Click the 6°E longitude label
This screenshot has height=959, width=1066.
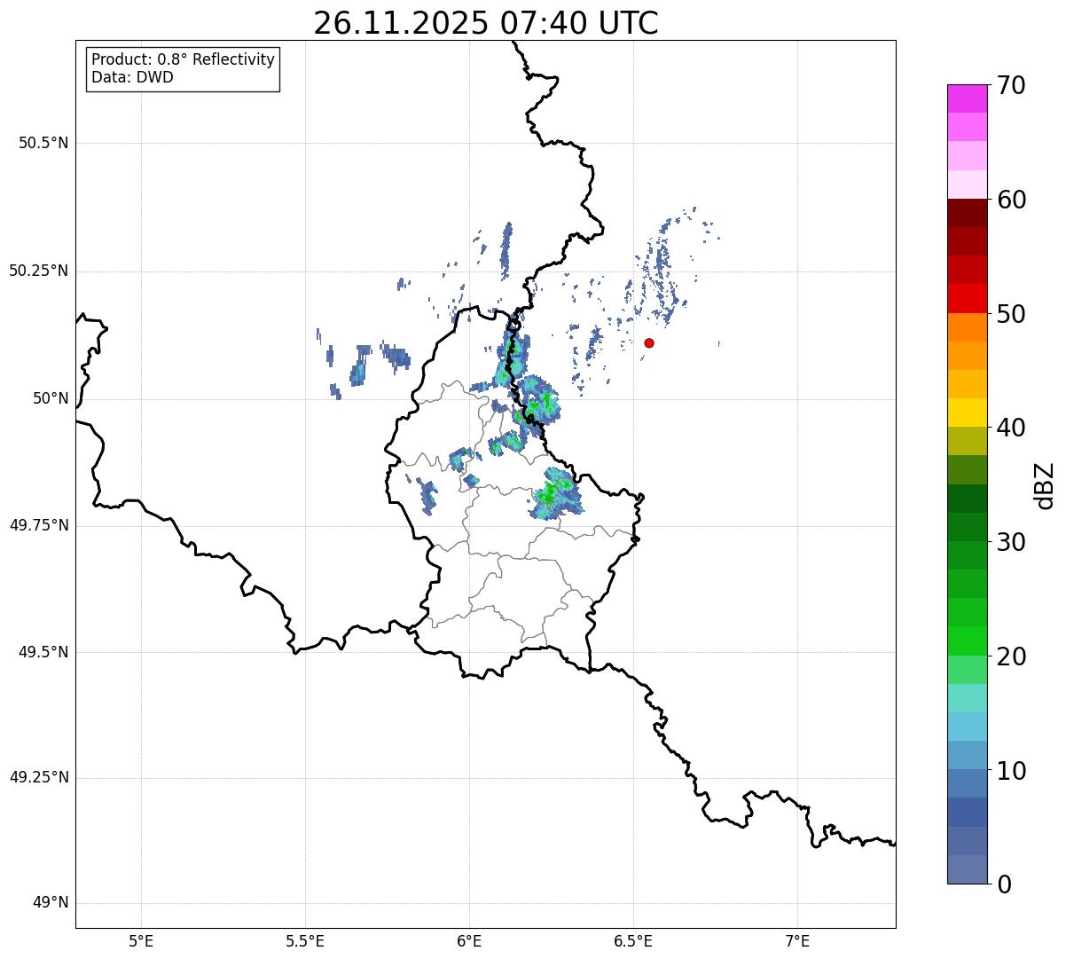(x=469, y=940)
